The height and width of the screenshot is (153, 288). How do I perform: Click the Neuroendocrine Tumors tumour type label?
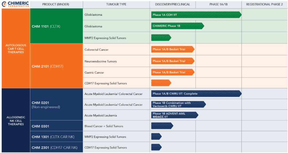pyautogui.click(x=101, y=61)
